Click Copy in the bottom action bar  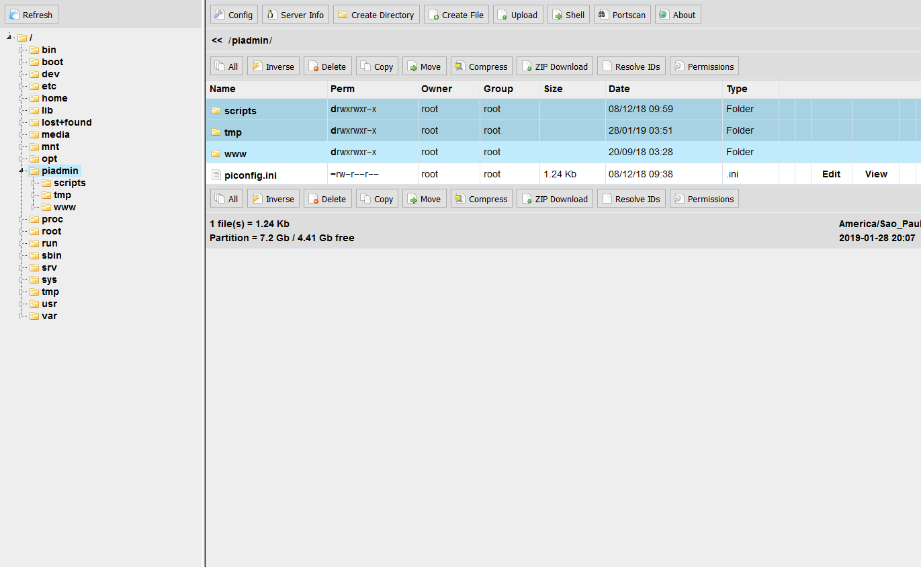(x=377, y=199)
